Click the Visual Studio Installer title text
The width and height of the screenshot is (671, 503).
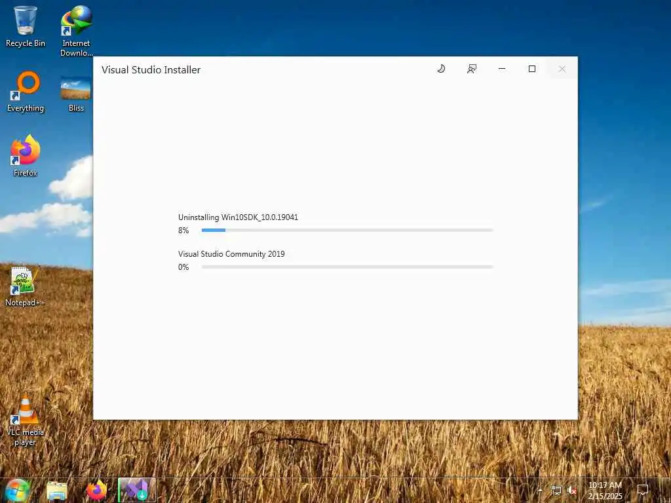pos(151,69)
